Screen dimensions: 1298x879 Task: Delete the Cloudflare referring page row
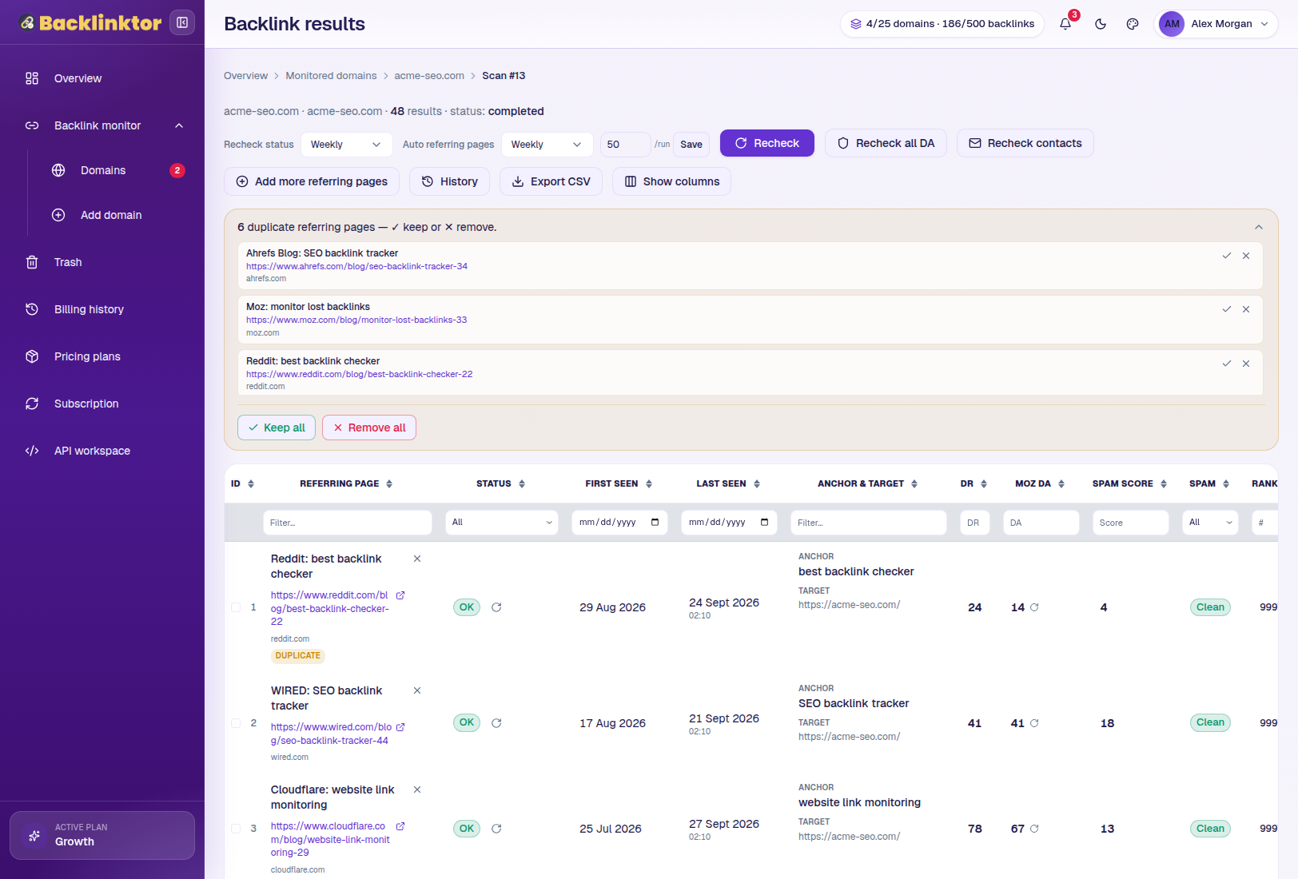click(x=417, y=790)
